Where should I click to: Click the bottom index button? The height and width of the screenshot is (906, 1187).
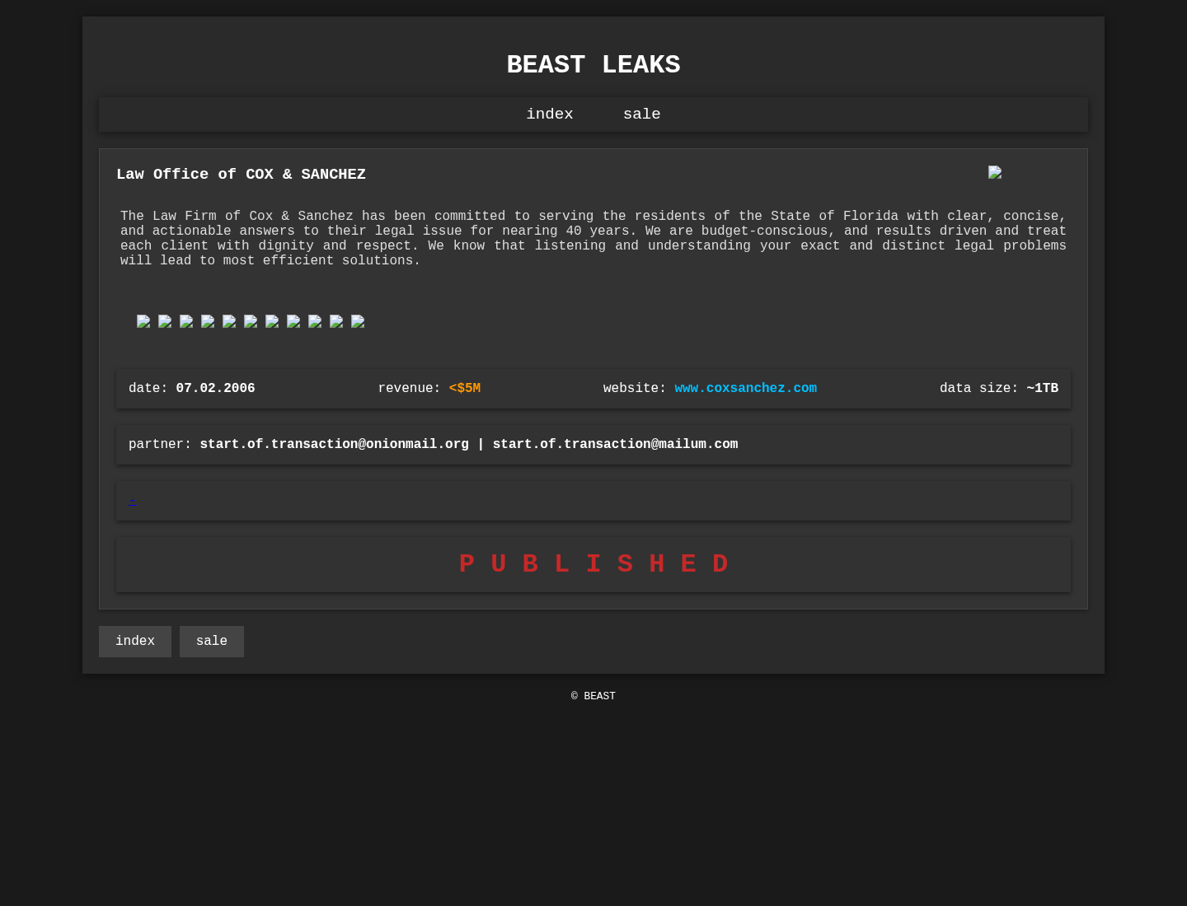click(135, 642)
